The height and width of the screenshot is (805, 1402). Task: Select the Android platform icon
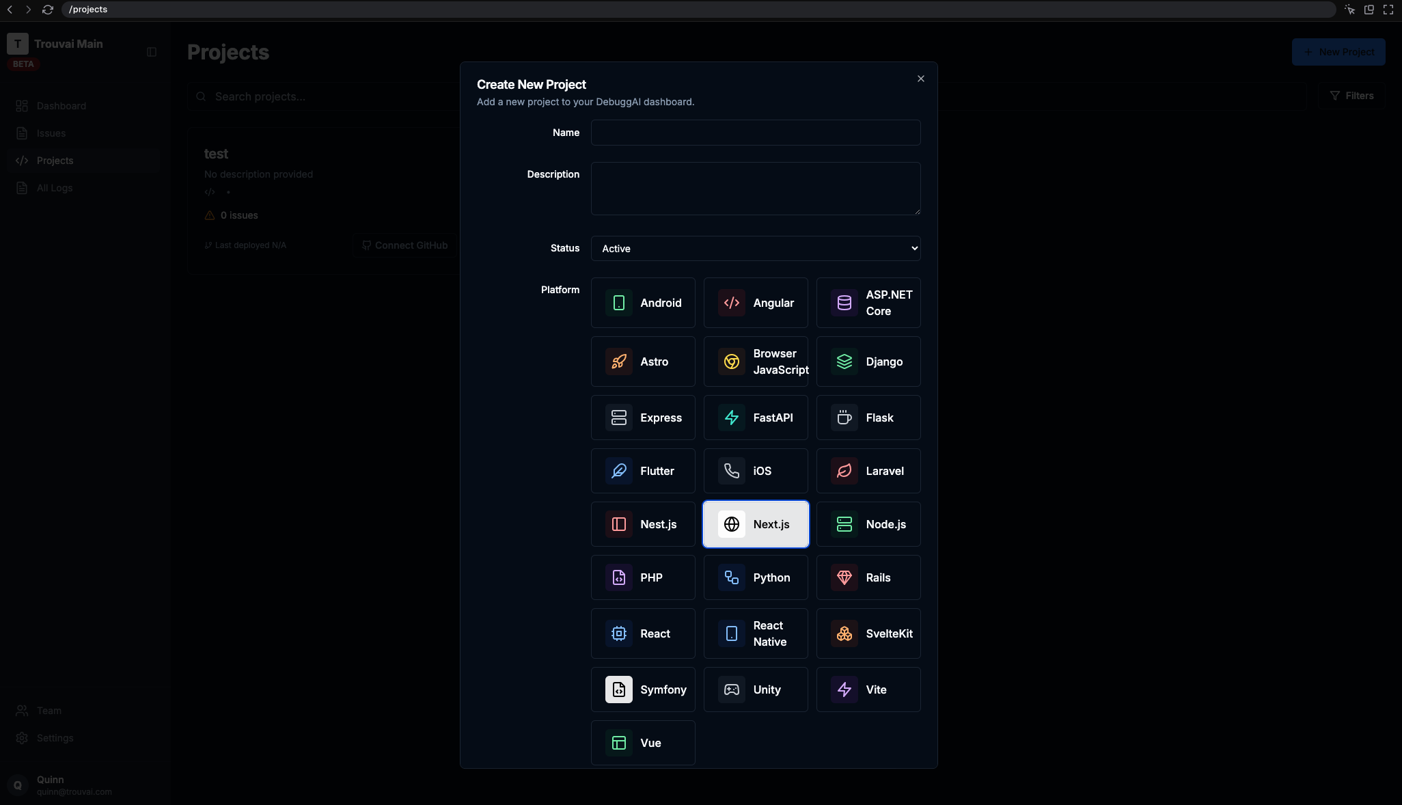pos(618,303)
